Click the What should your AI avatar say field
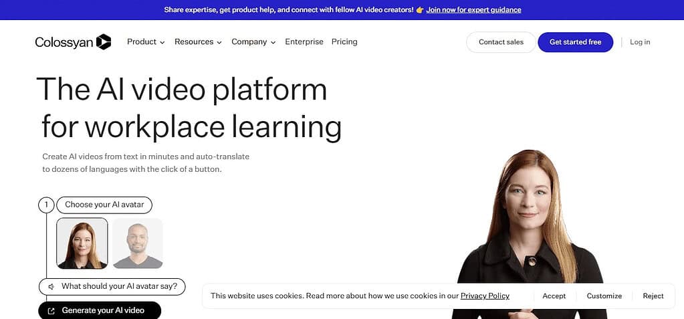This screenshot has height=319, width=684. coord(112,287)
